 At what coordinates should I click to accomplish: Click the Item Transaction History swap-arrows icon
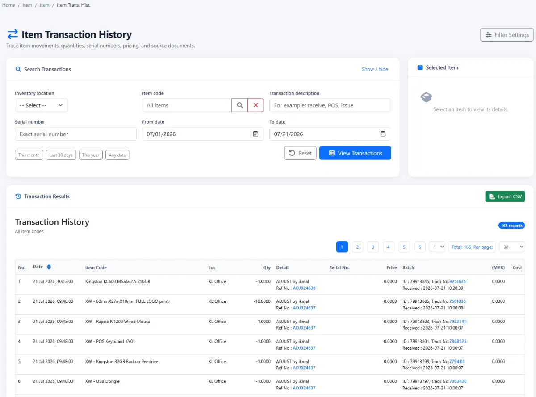tap(13, 34)
